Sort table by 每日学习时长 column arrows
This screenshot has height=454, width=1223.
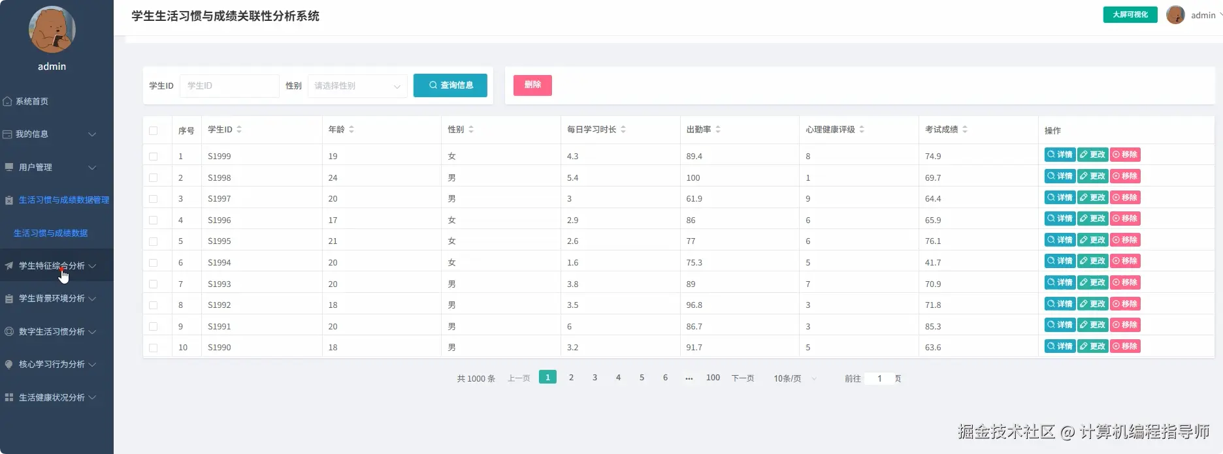tap(623, 130)
